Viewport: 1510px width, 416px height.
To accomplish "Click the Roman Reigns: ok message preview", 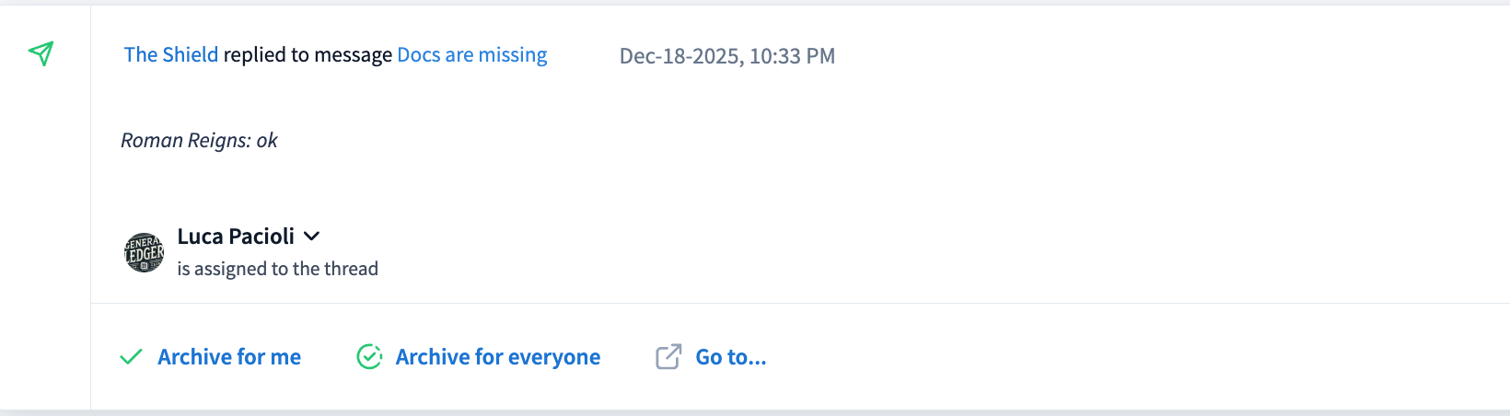I will pyautogui.click(x=199, y=141).
